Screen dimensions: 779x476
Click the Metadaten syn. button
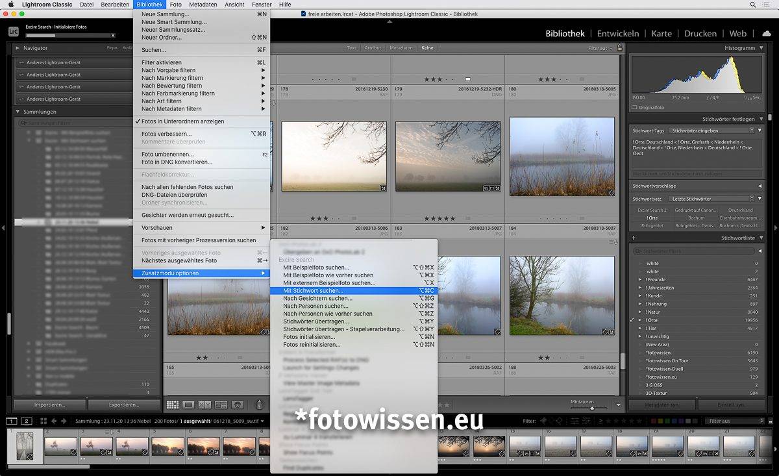pyautogui.click(x=662, y=405)
